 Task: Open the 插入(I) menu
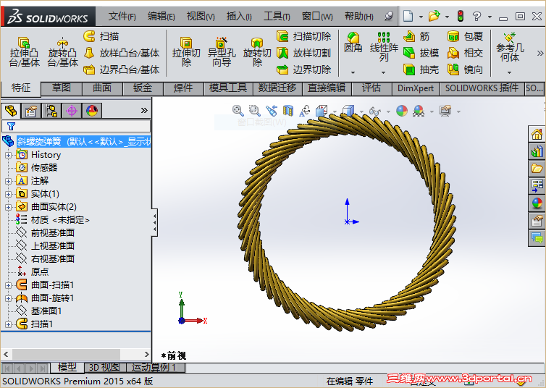tap(239, 16)
